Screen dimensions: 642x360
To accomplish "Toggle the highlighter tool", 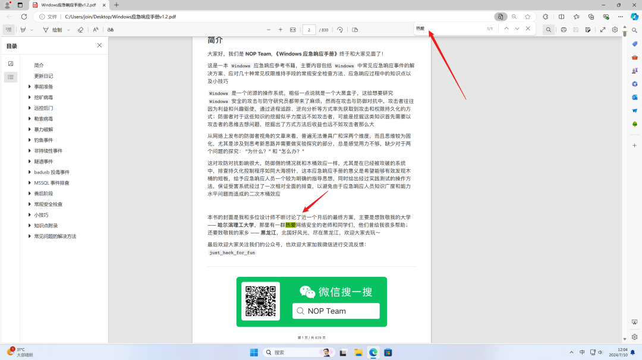I will point(23,29).
